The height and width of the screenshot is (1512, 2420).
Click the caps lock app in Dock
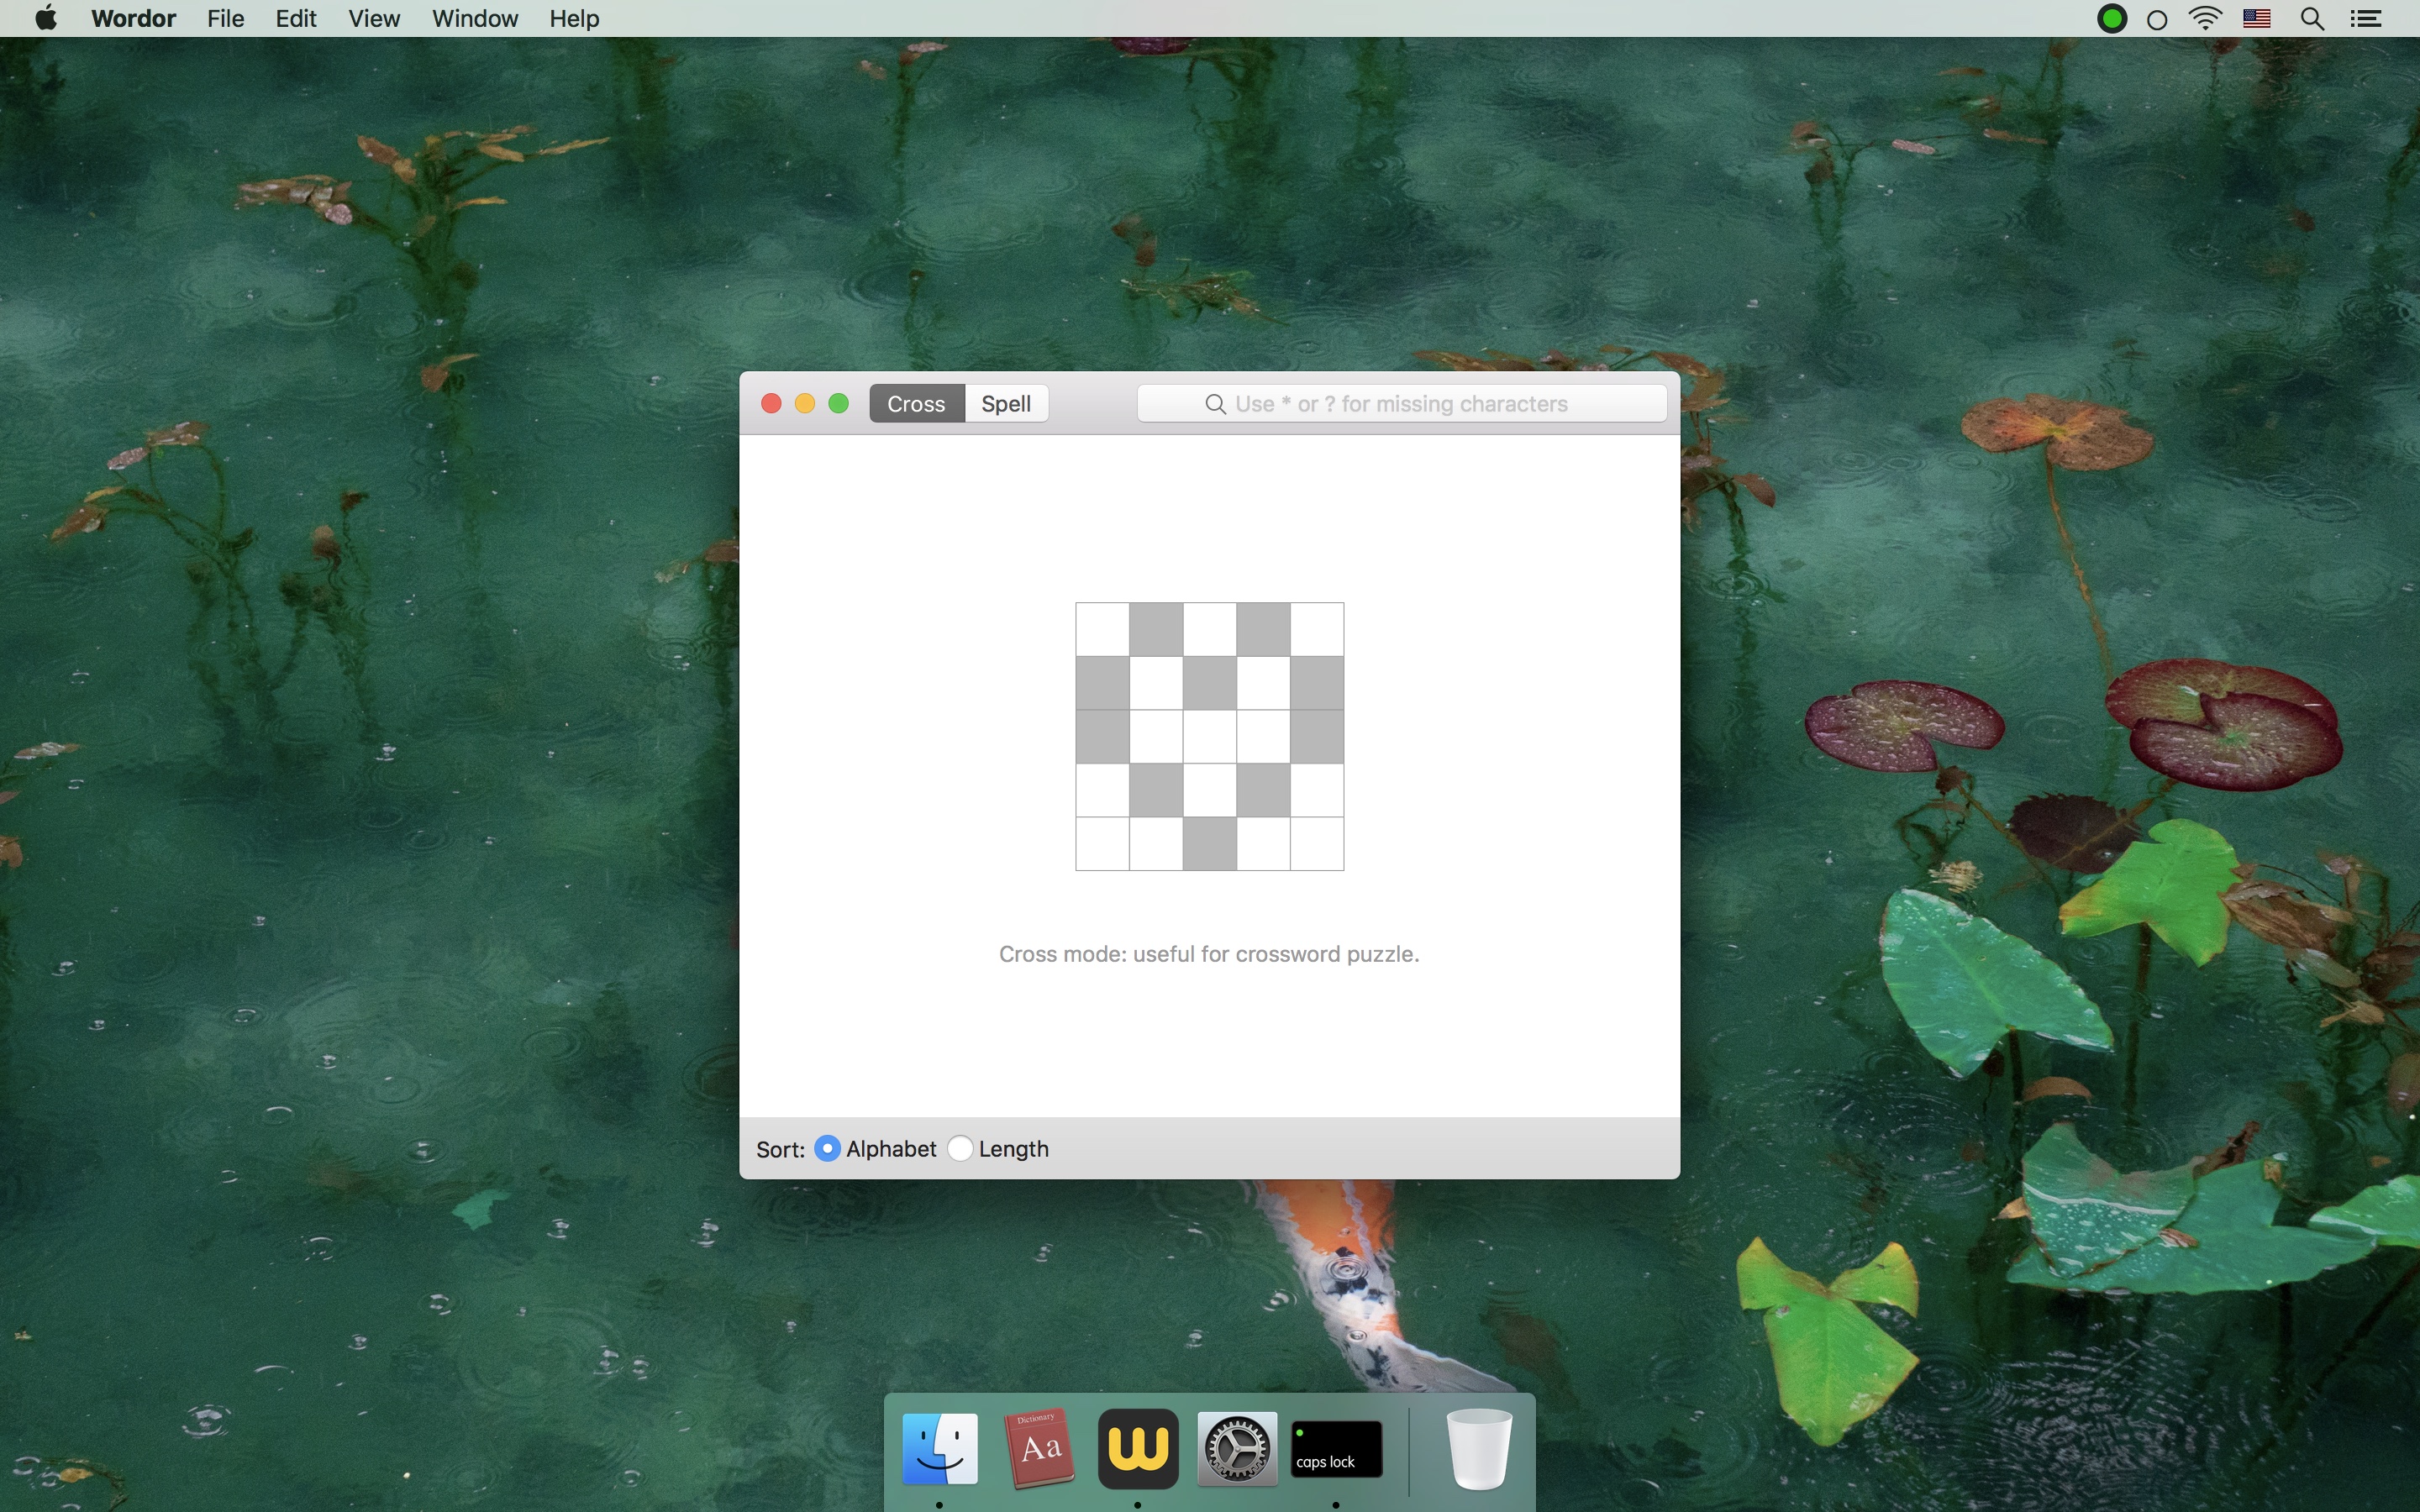(x=1337, y=1449)
